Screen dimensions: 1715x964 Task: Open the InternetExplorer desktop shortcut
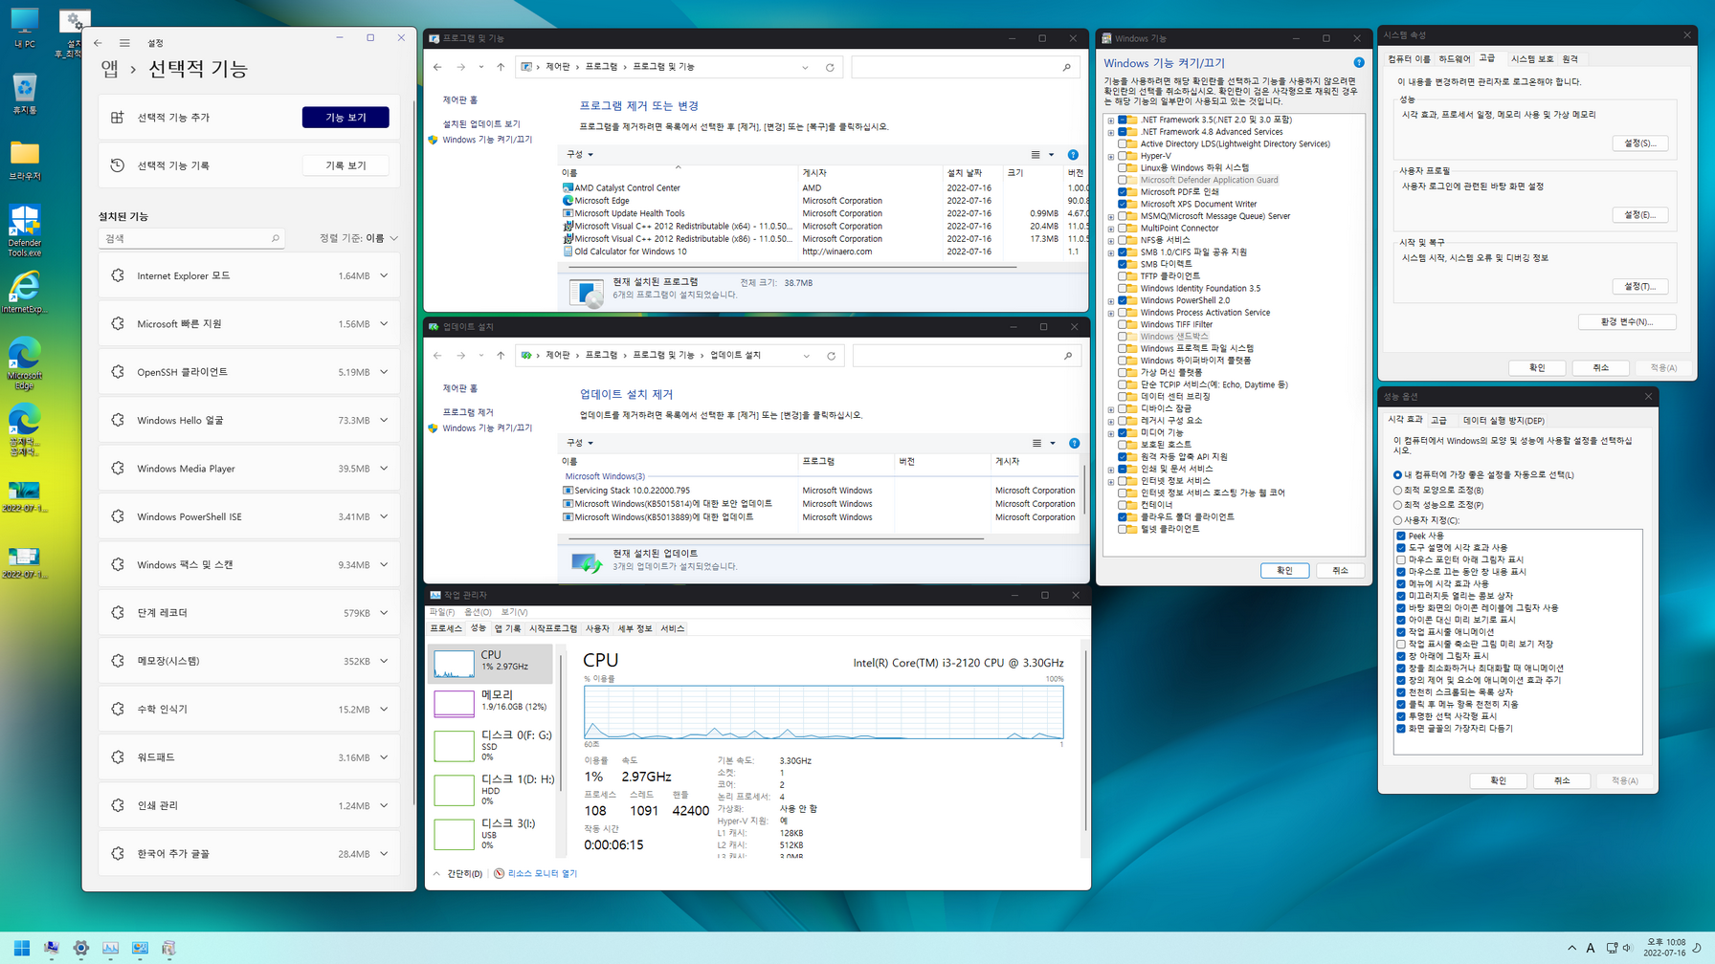coord(24,293)
